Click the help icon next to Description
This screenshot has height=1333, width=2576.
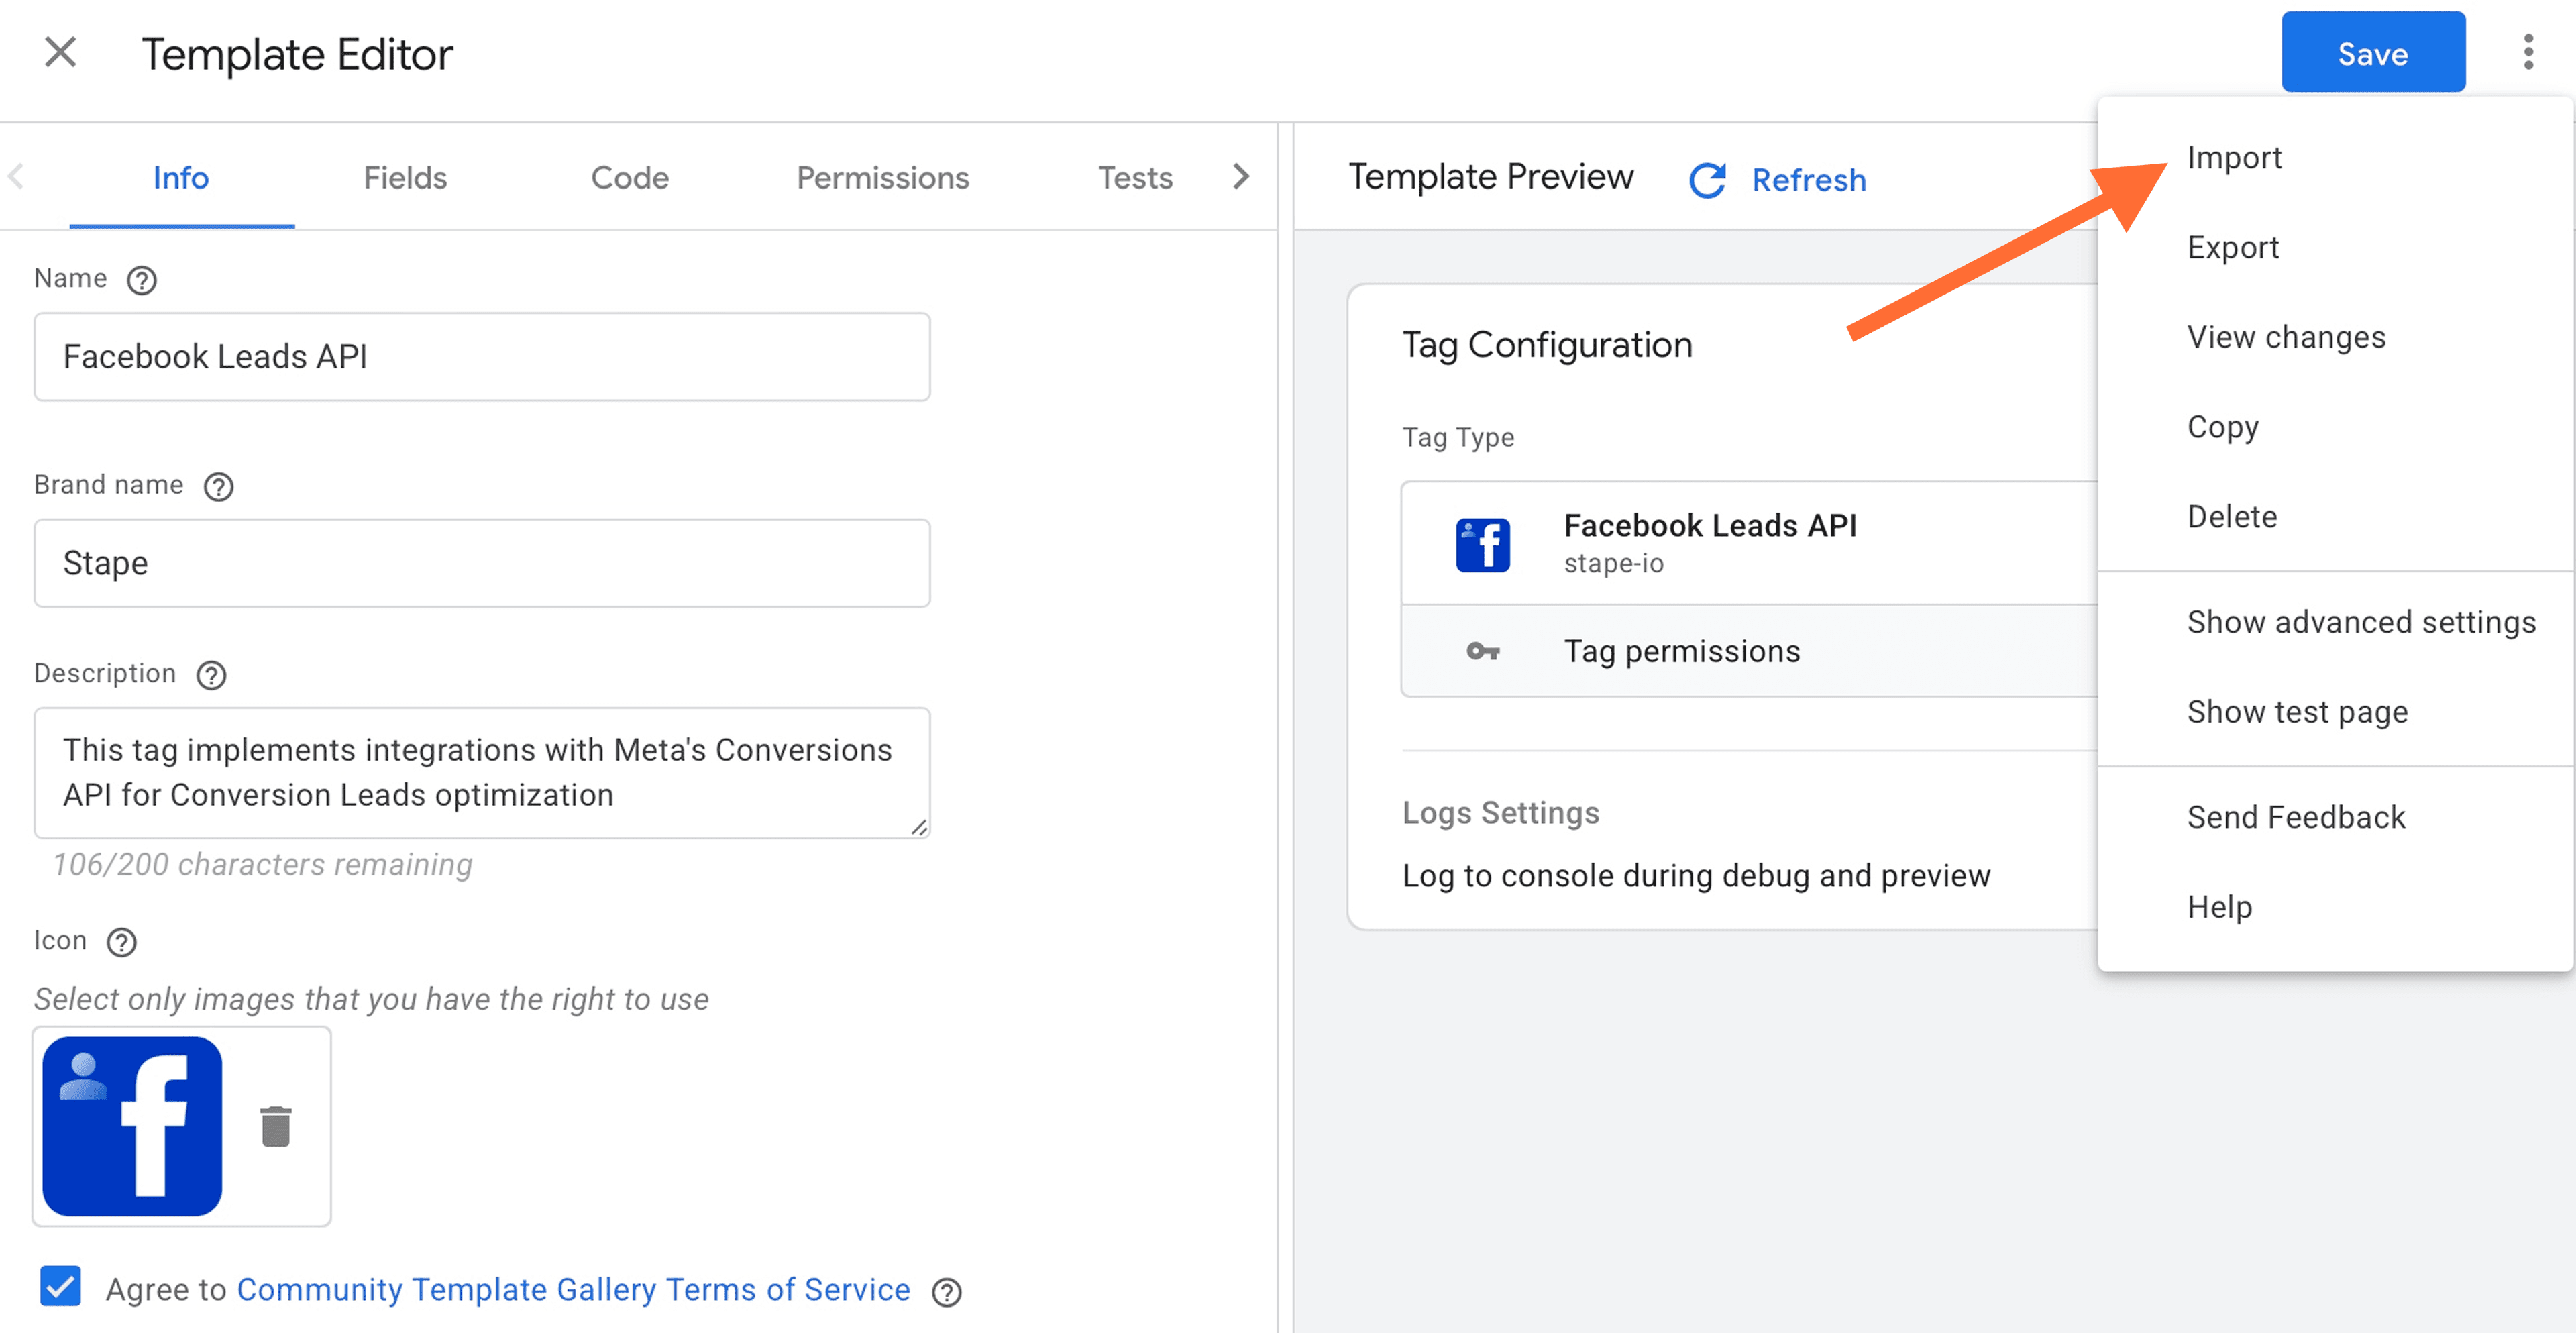tap(211, 675)
